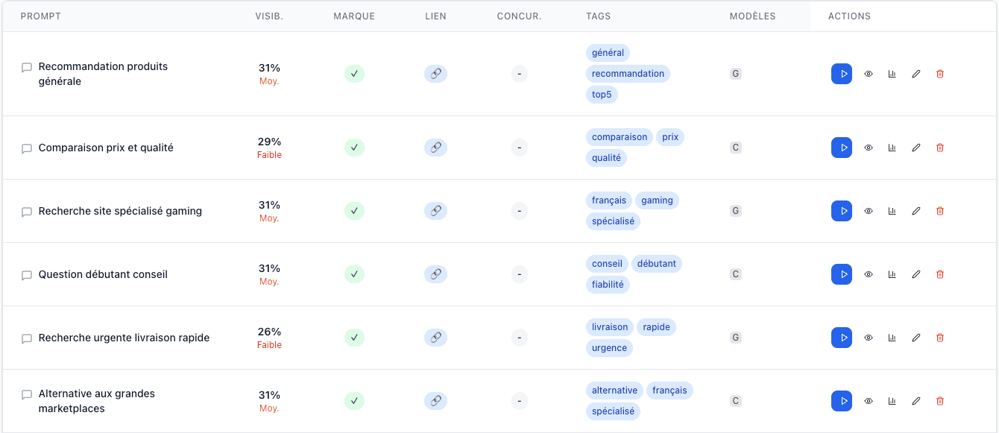
Task: Click the green brand checkmark for 'Question débutant conseil'
Action: [354, 274]
